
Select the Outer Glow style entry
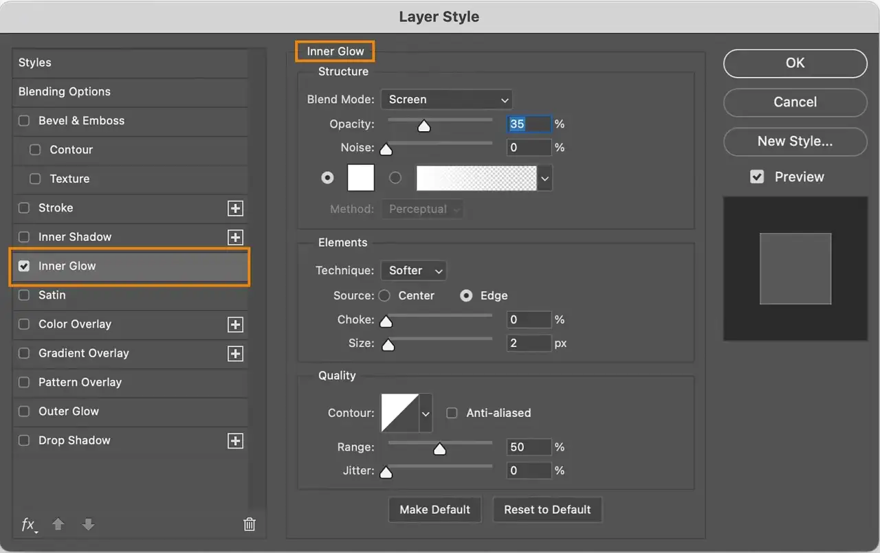(x=69, y=411)
